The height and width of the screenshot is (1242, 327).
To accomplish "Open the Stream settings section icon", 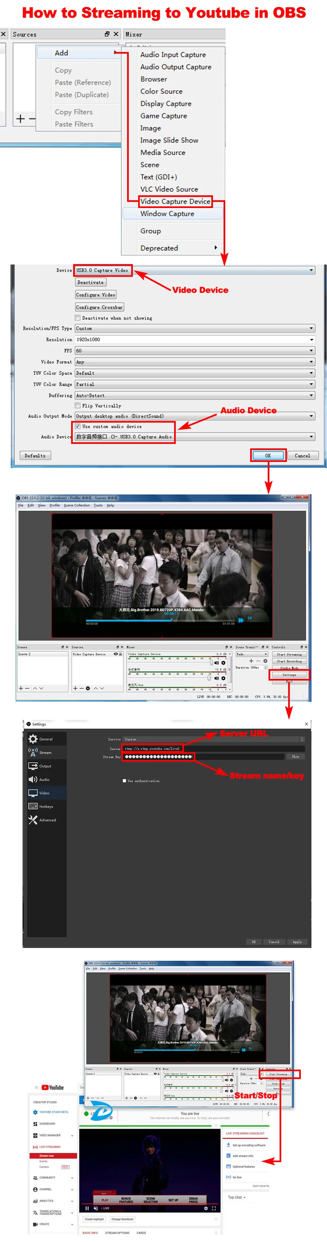I will tap(33, 752).
